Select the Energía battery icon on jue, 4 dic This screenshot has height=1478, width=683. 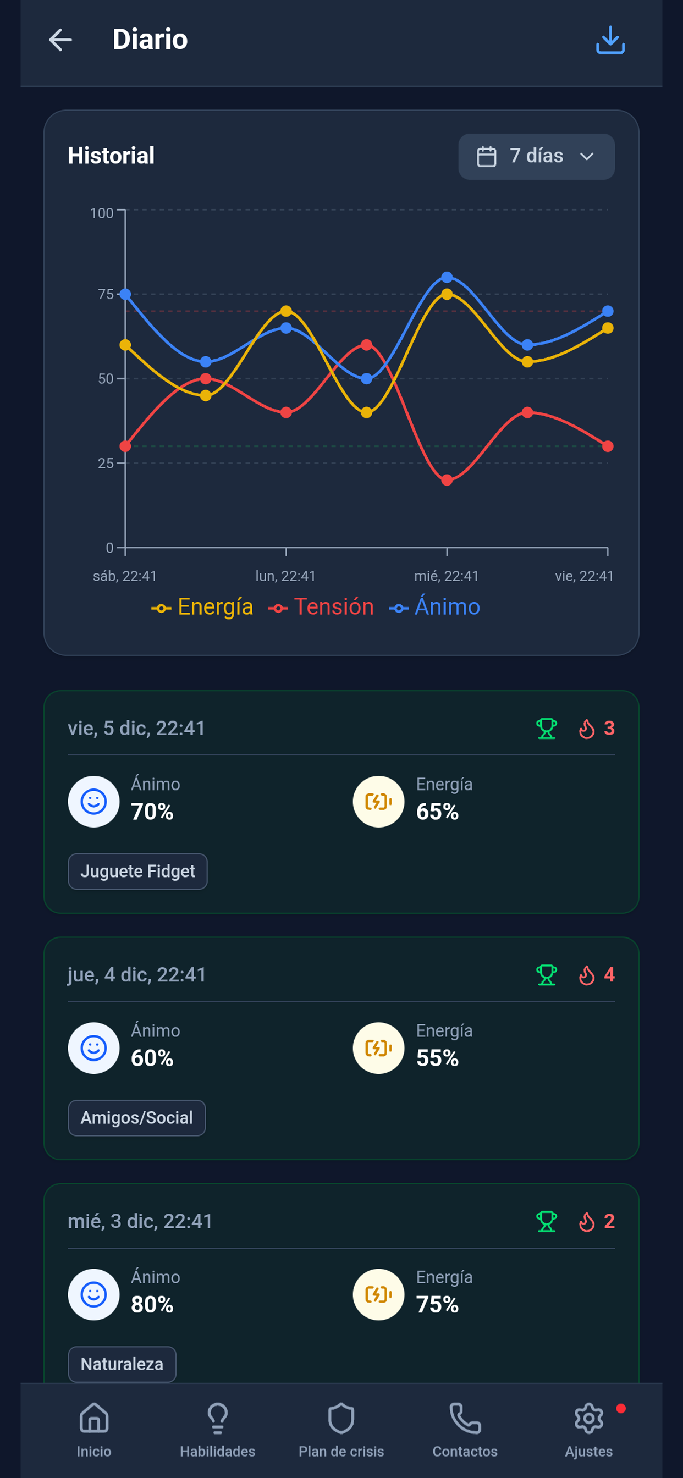tap(378, 1047)
